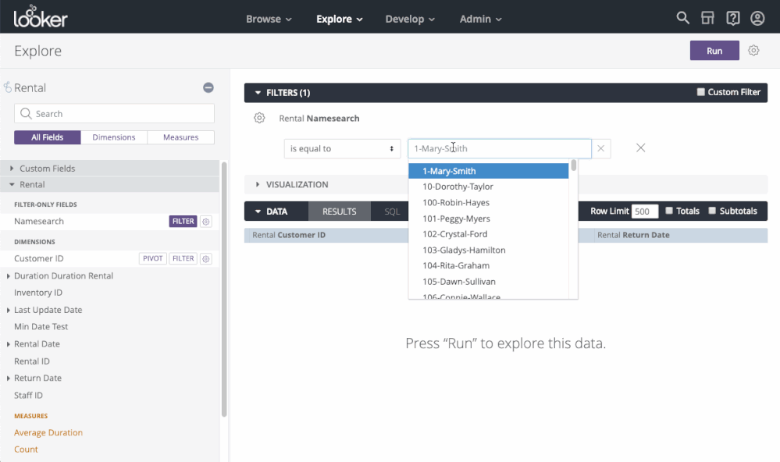The image size is (780, 462).
Task: Click the Rental Customer ID column header
Action: [326, 235]
